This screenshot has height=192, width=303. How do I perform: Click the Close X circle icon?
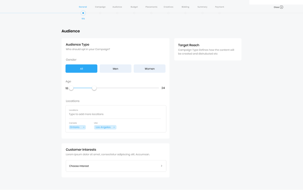coord(281,7)
